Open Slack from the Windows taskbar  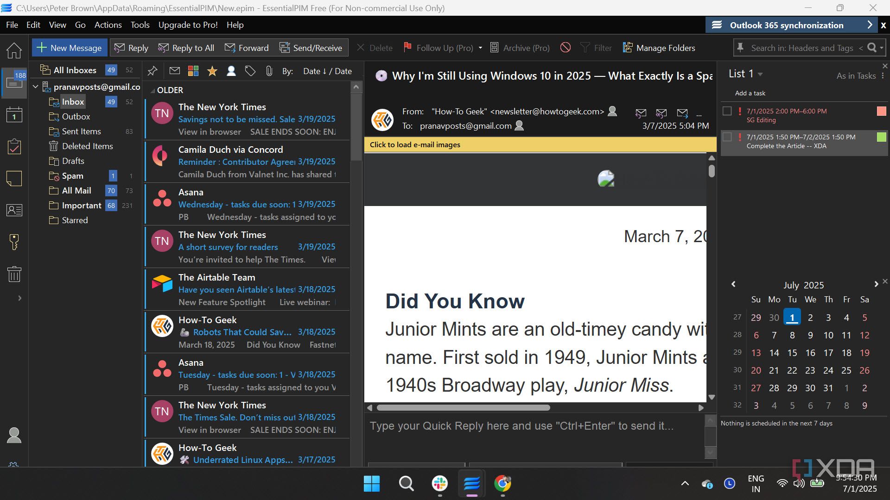439,483
